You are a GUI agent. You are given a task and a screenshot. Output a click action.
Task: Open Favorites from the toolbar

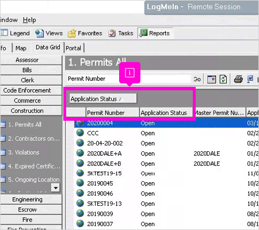[85, 33]
